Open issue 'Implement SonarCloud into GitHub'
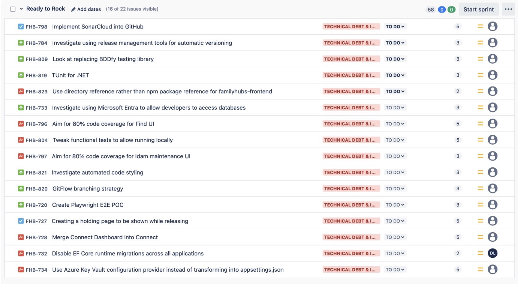The width and height of the screenshot is (520, 284). 98,27
